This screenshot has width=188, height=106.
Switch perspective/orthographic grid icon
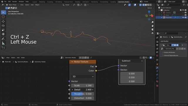point(152,33)
